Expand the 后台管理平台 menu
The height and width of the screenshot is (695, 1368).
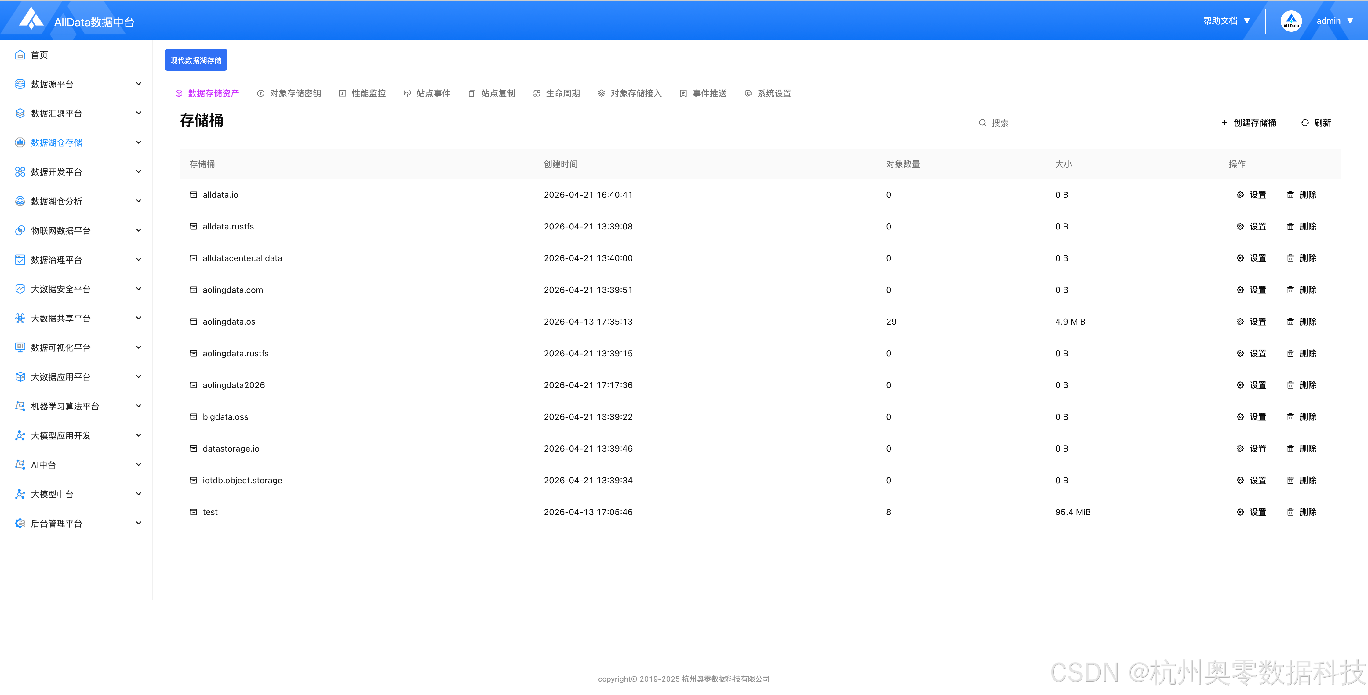[139, 523]
